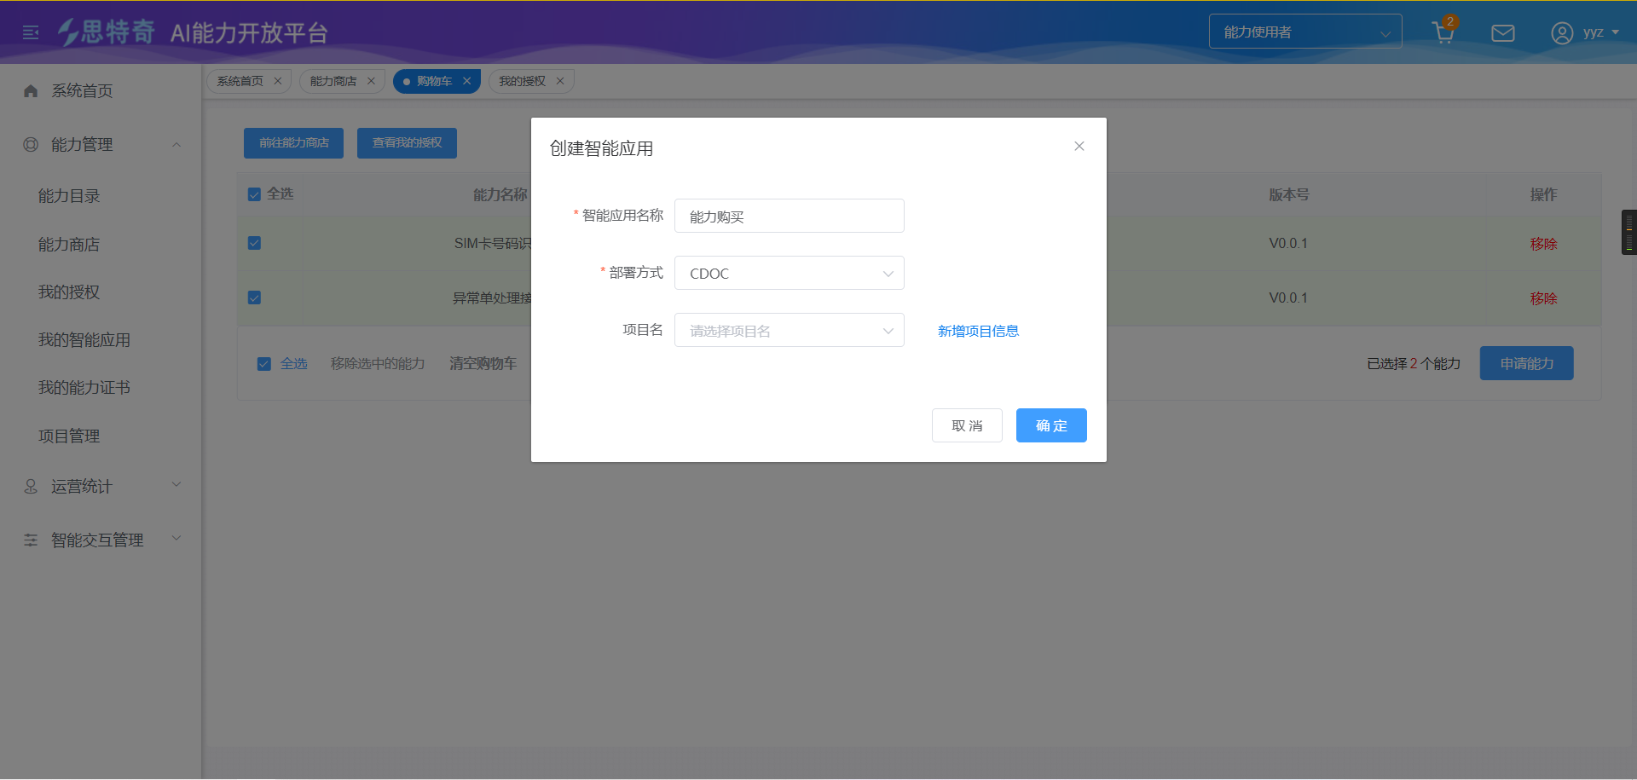Toggle the bottom 全选 checkbox
Viewport: 1637px width, 780px height.
(264, 364)
